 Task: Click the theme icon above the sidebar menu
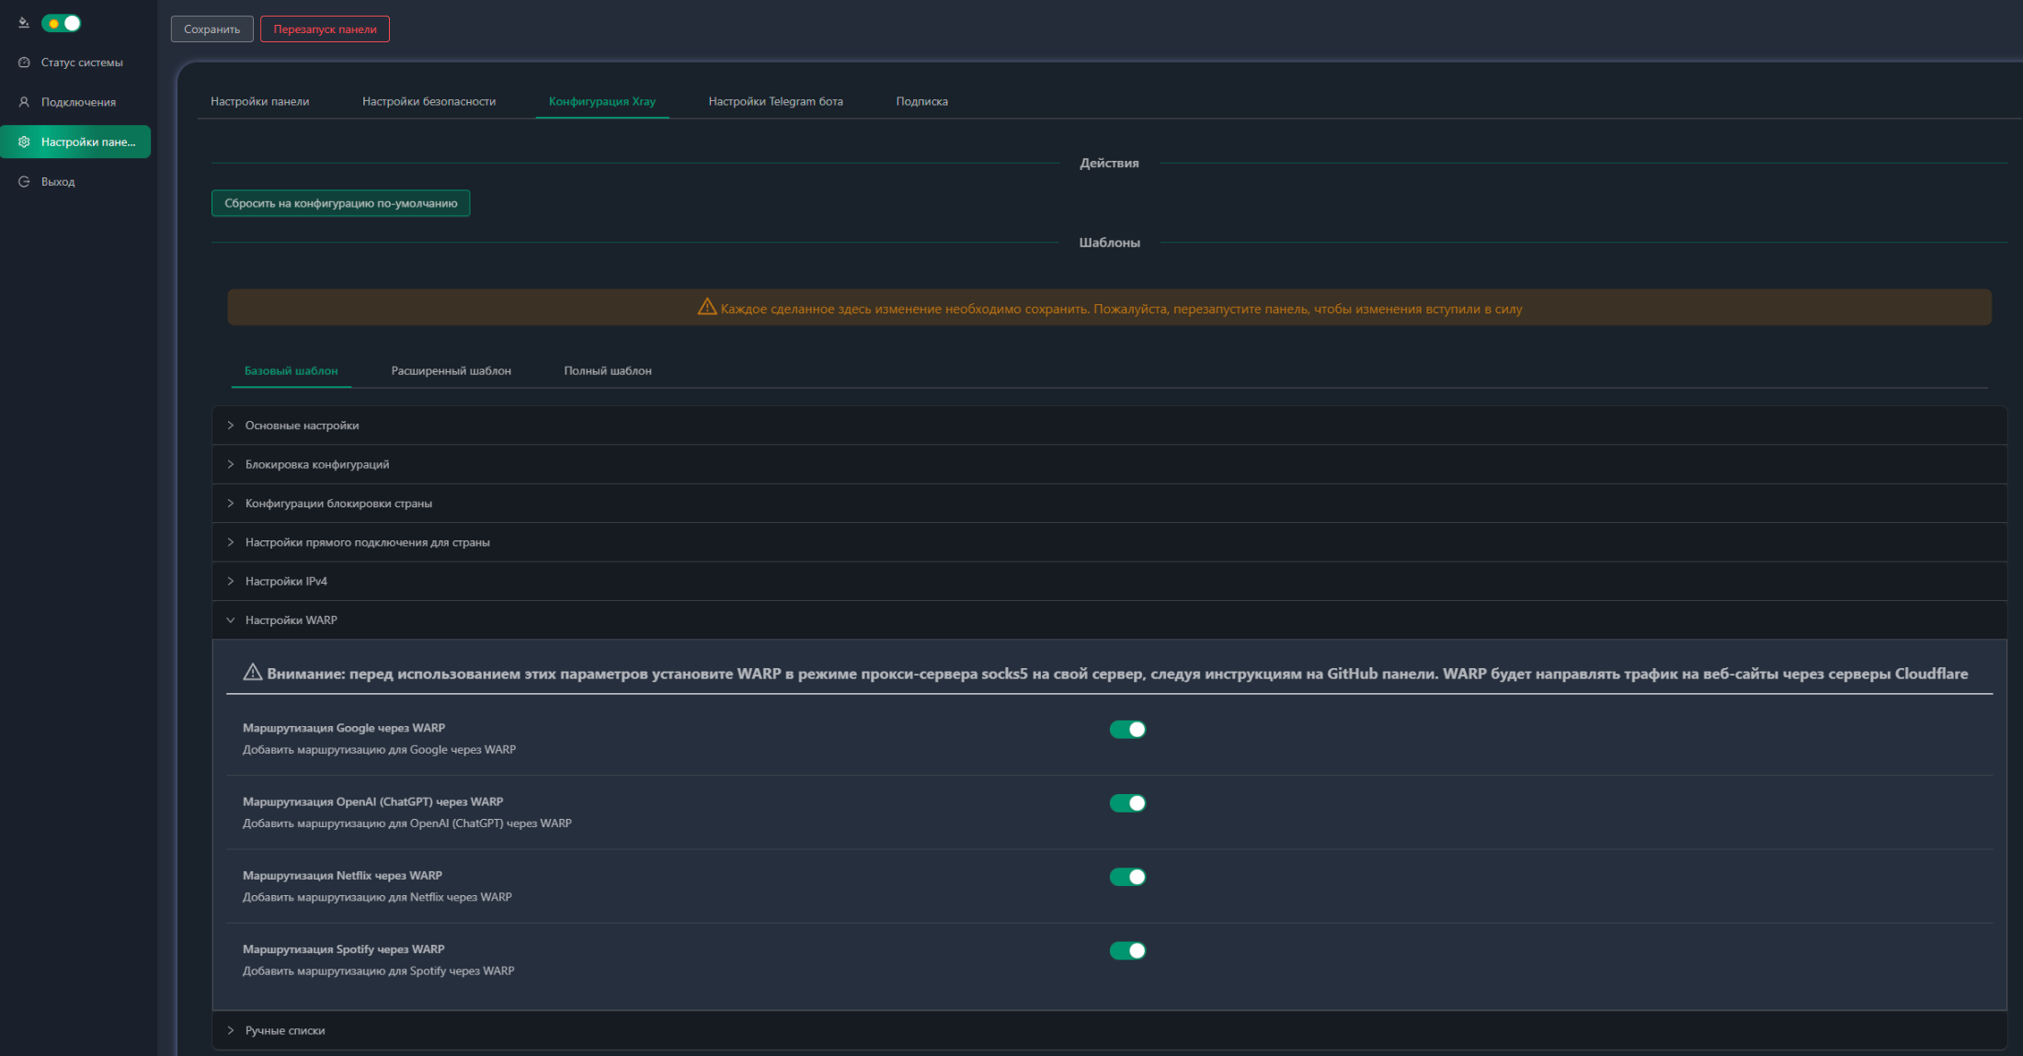click(x=24, y=23)
